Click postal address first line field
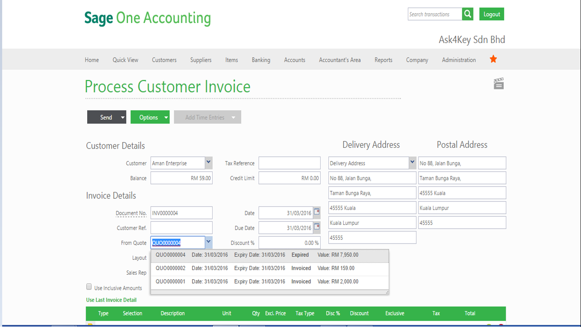This screenshot has height=327, width=581. [x=462, y=163]
